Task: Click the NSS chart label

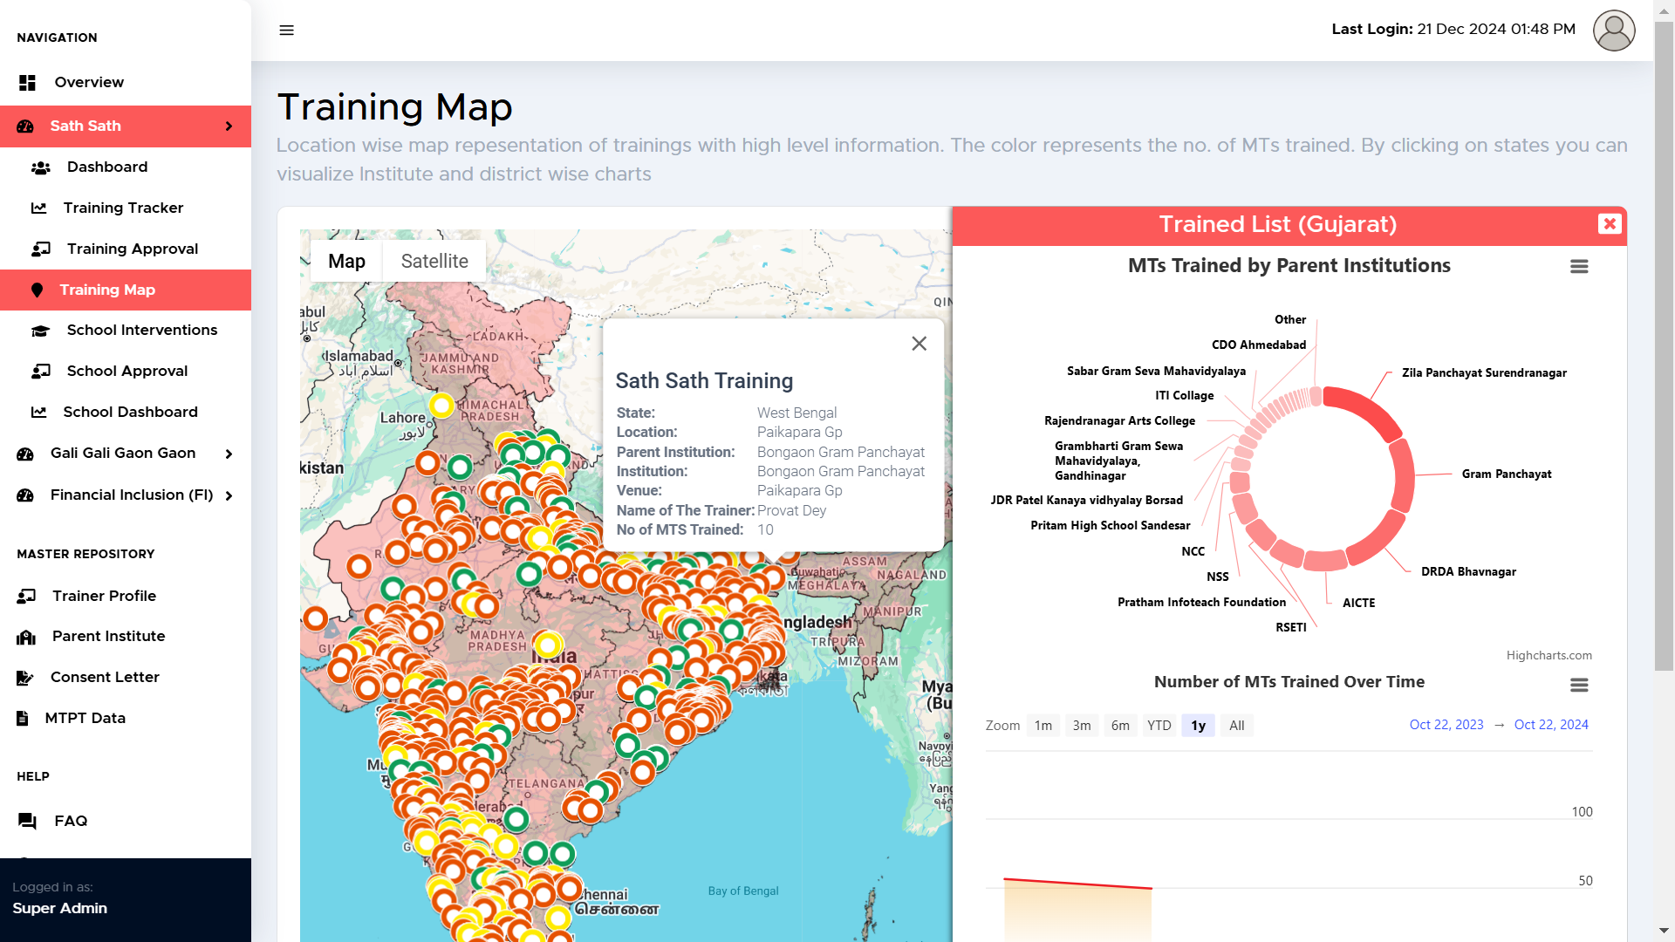Action: tap(1217, 577)
